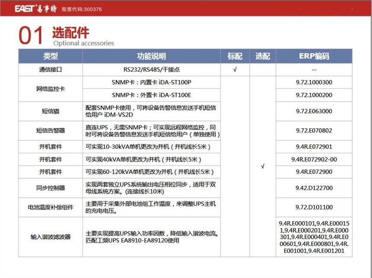
Task: Click the 标配 column header
Action: [x=235, y=57]
